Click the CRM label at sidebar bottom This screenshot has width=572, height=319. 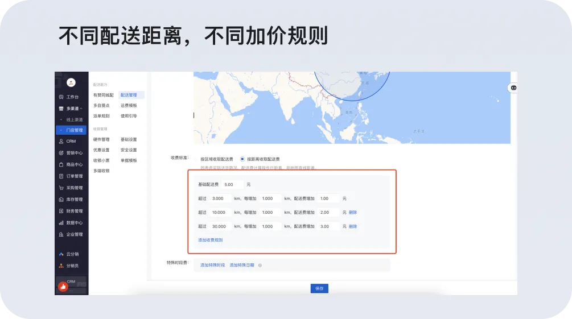tap(71, 282)
